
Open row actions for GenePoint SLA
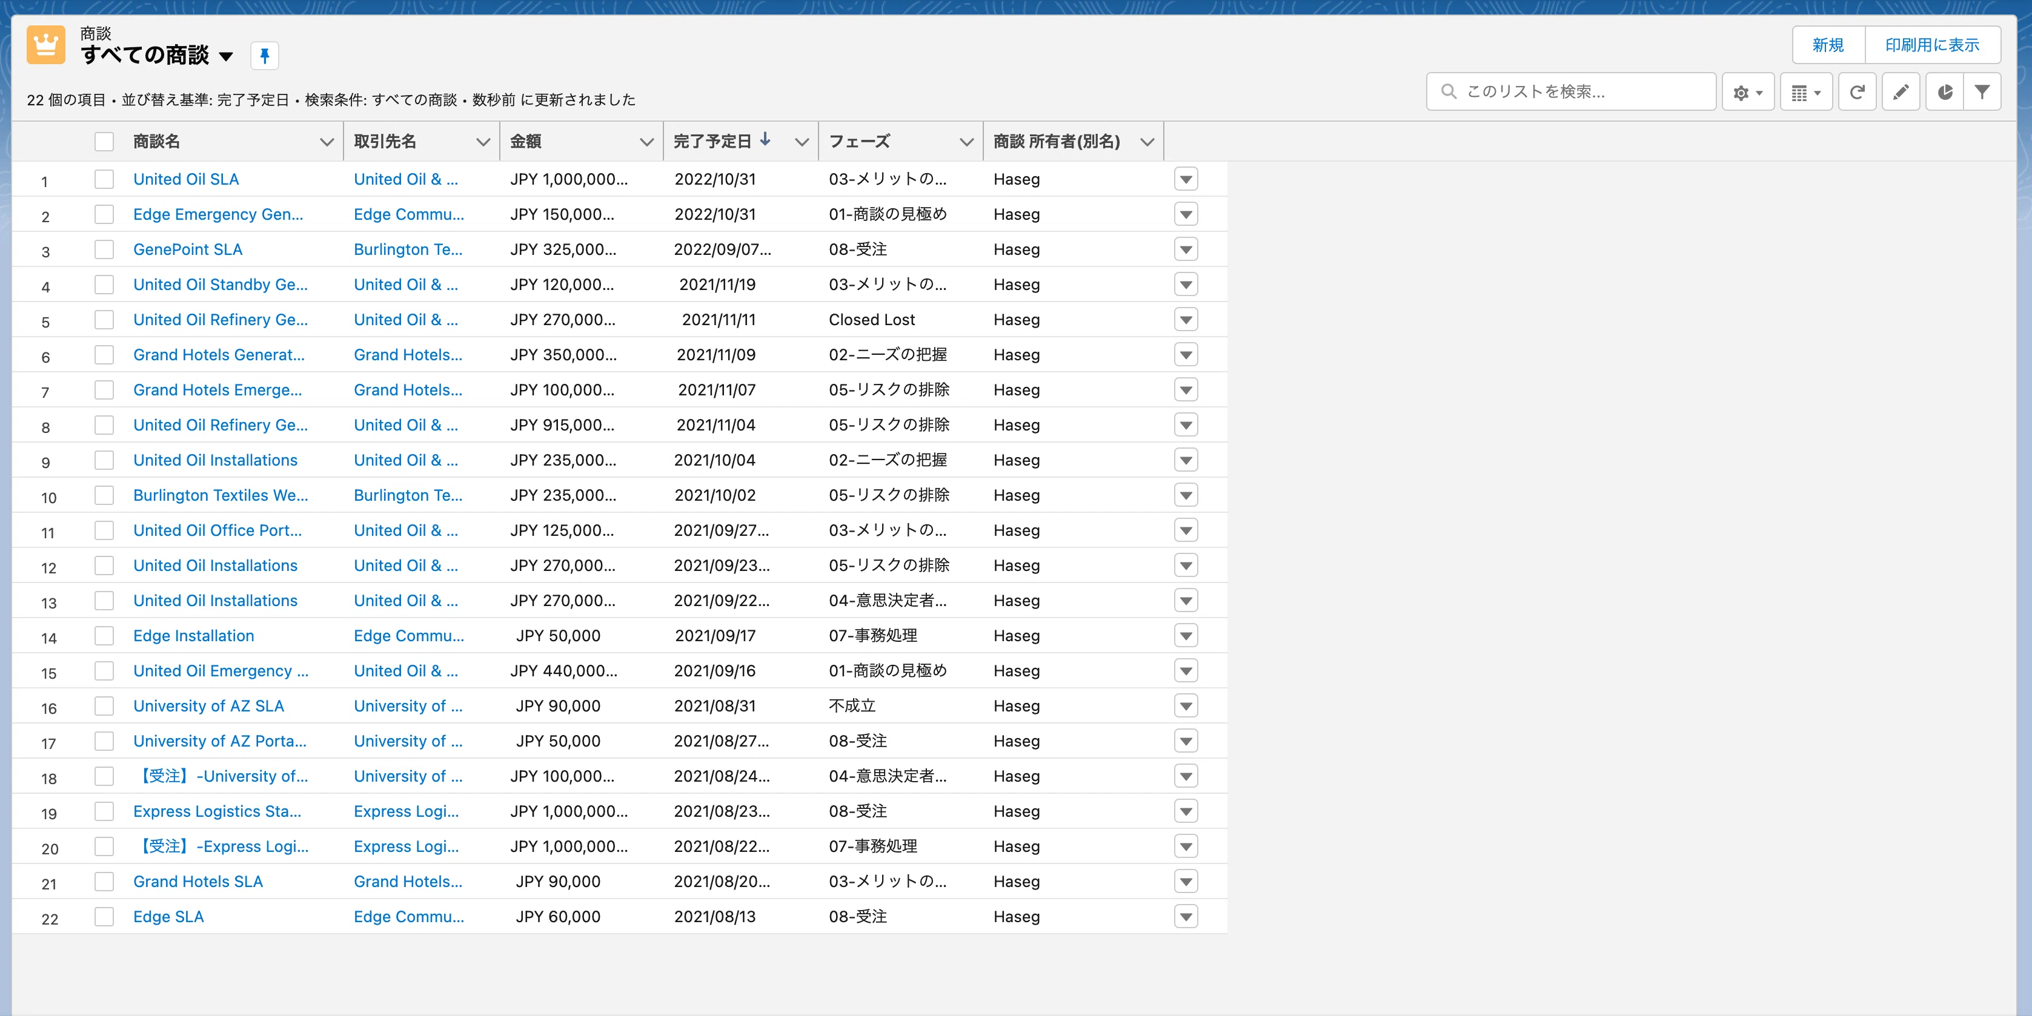1186,249
